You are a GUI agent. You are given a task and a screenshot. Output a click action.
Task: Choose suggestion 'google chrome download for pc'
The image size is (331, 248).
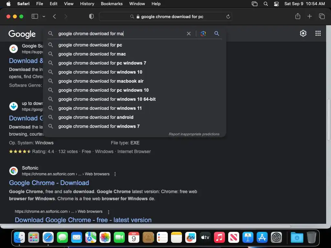point(134,45)
